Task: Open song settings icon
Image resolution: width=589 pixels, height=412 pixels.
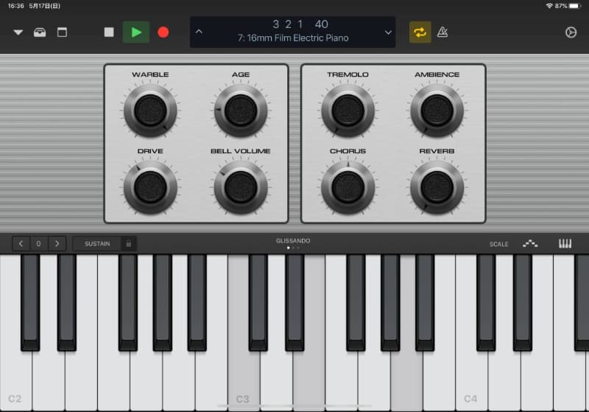Action: (x=571, y=32)
